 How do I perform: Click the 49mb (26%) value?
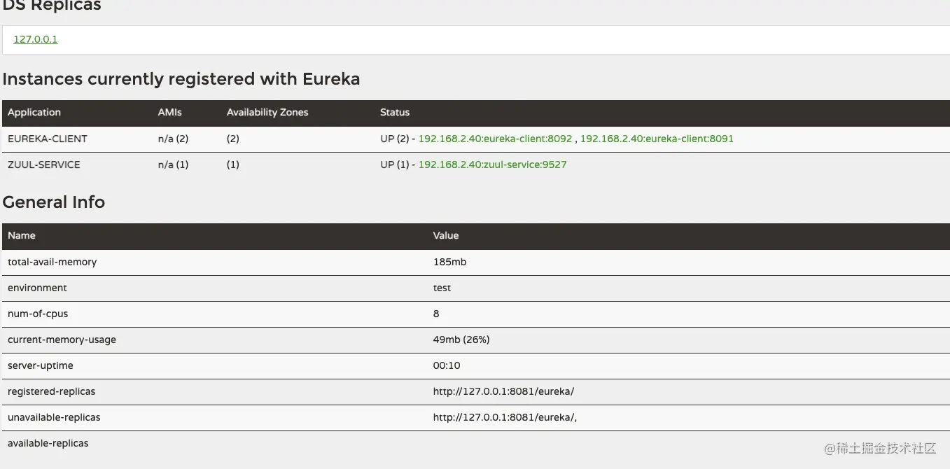[x=461, y=339]
